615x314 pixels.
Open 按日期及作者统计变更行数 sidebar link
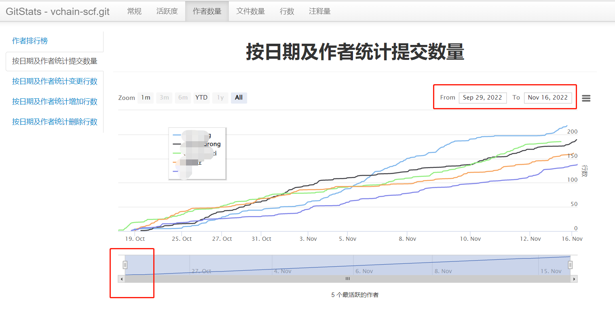(x=55, y=81)
